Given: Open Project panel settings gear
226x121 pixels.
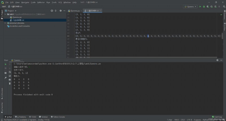Looking at the screenshot, I should (60, 11).
